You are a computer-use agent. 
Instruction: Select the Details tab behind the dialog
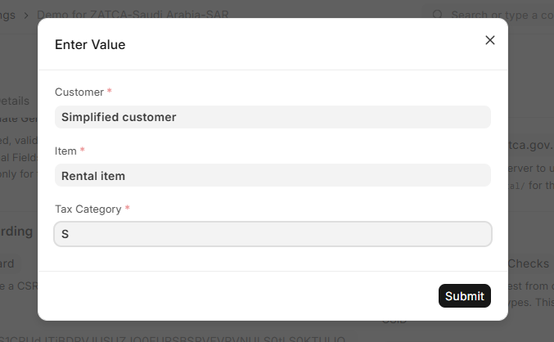pyautogui.click(x=16, y=101)
